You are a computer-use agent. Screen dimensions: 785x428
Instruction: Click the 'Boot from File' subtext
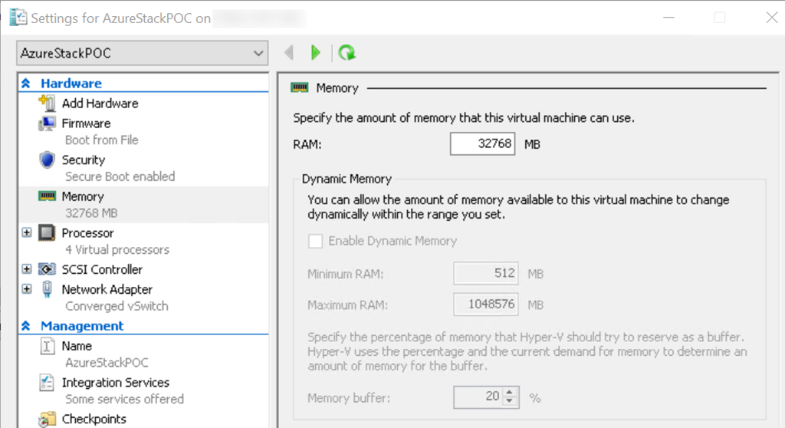(102, 140)
